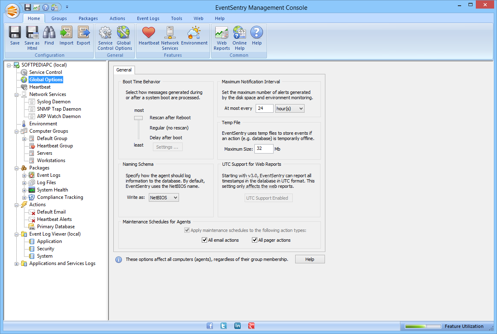497x334 pixels.
Task: Select SNMP Trap Daemon tree node
Action: point(59,109)
